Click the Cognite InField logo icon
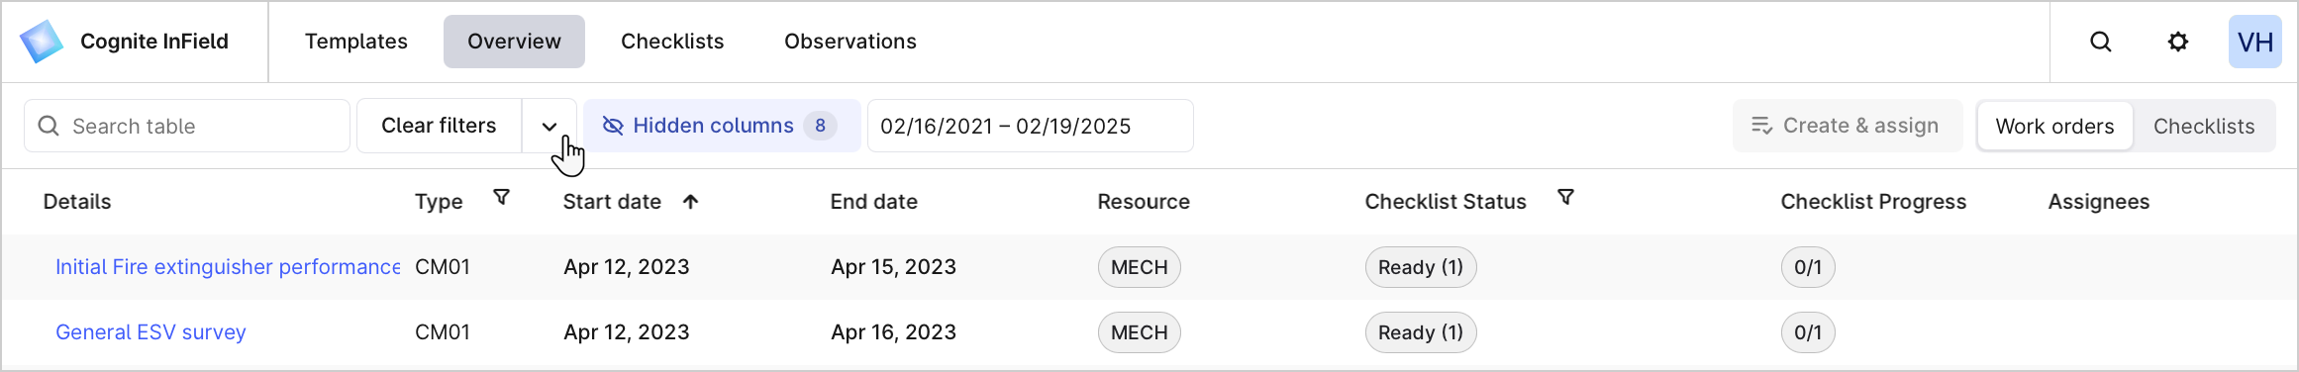This screenshot has height=372, width=2299. pyautogui.click(x=42, y=42)
